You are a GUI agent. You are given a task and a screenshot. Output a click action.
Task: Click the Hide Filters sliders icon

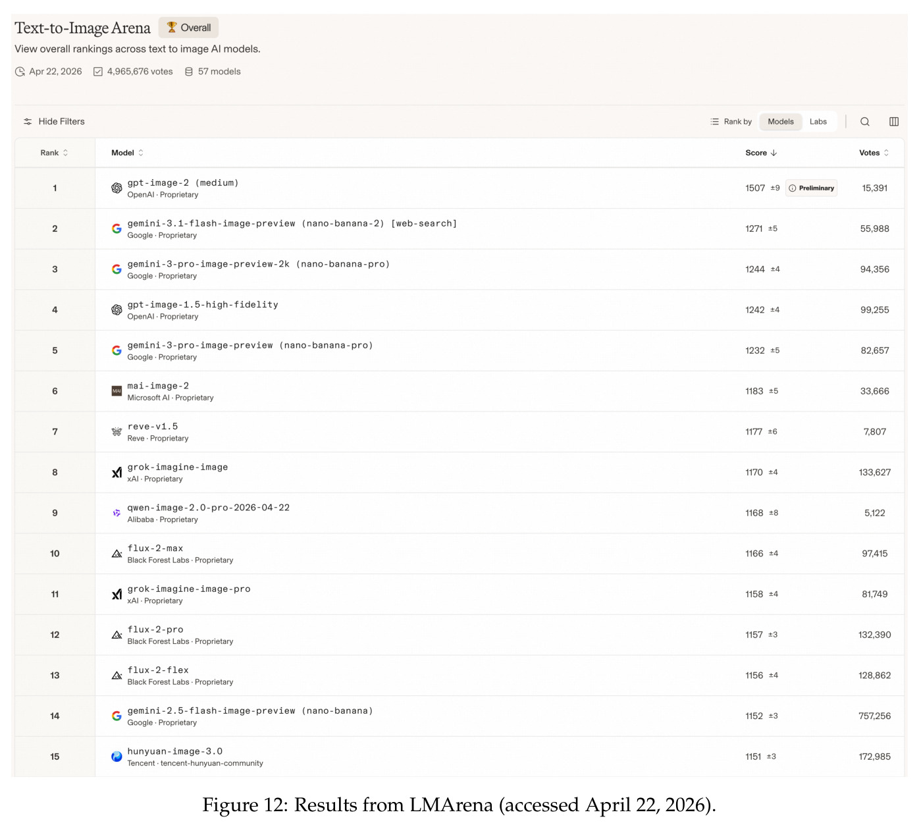click(28, 122)
